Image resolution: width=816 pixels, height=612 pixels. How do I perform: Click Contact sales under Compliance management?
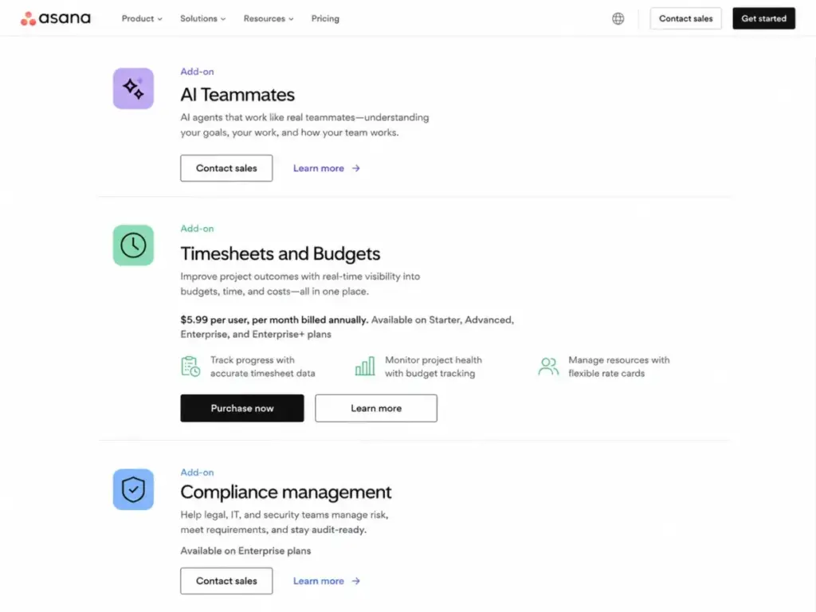226,581
